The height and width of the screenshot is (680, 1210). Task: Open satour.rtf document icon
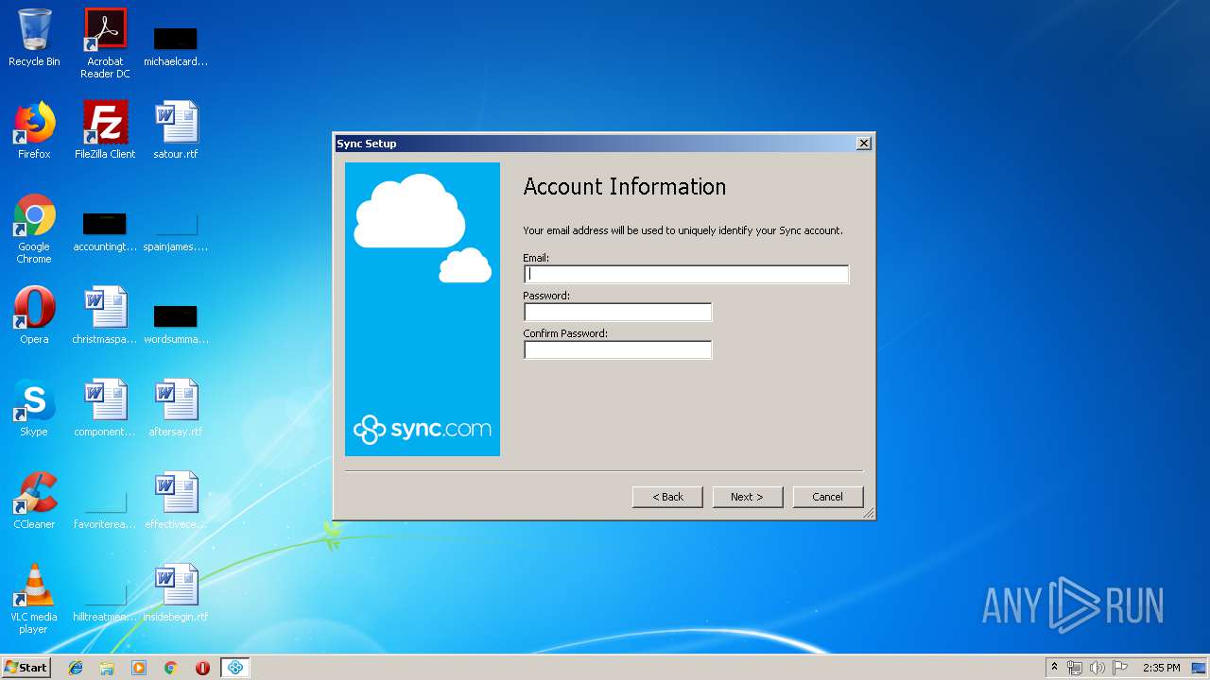click(176, 130)
